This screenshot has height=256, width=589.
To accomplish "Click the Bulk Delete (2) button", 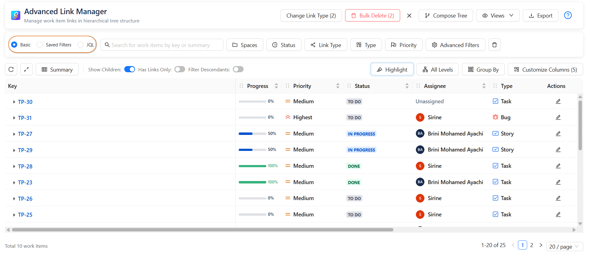I will click(x=372, y=16).
